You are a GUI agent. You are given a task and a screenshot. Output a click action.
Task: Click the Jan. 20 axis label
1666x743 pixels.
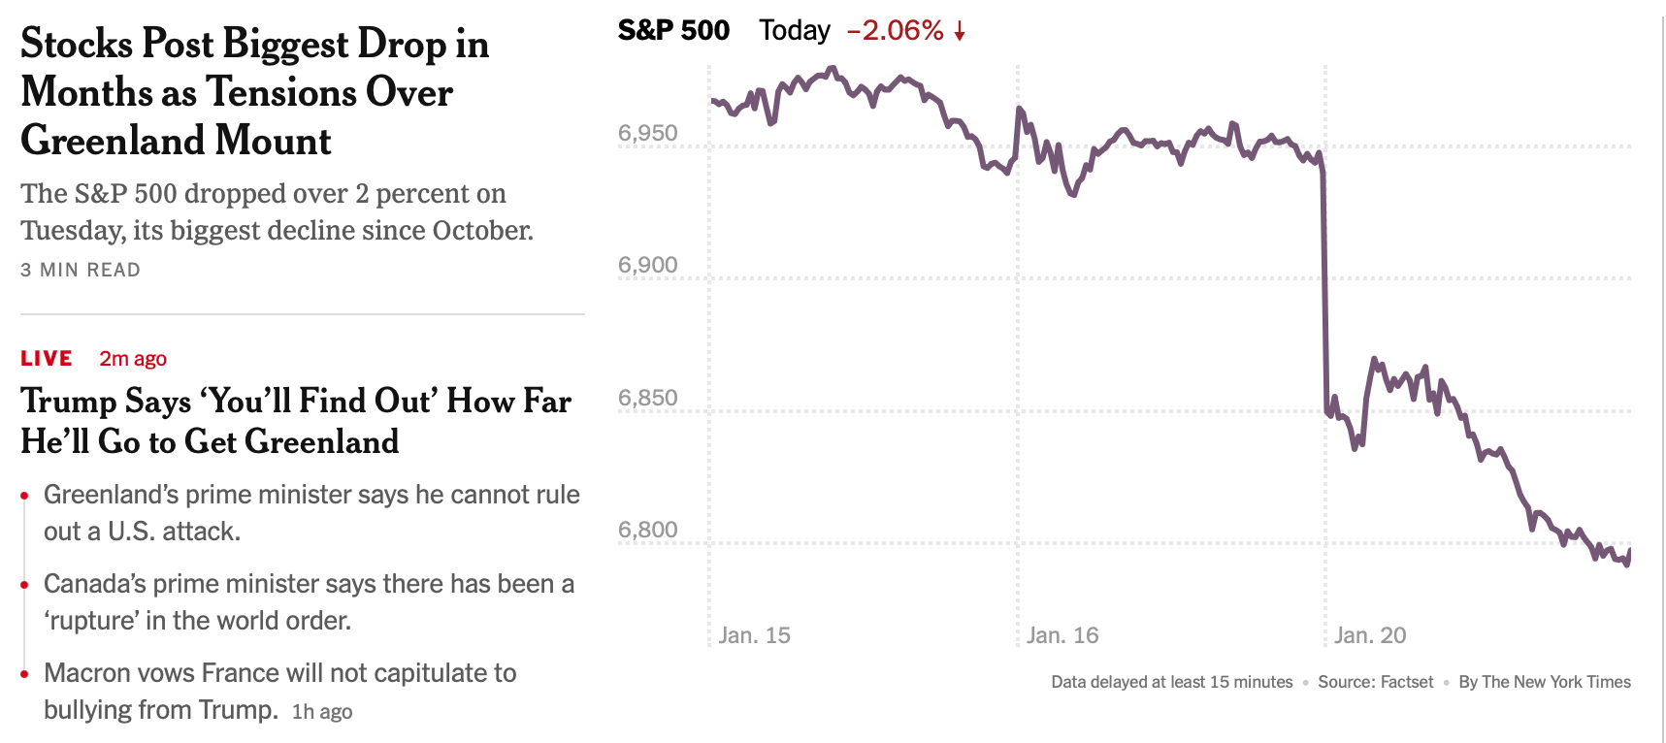pos(1370,635)
